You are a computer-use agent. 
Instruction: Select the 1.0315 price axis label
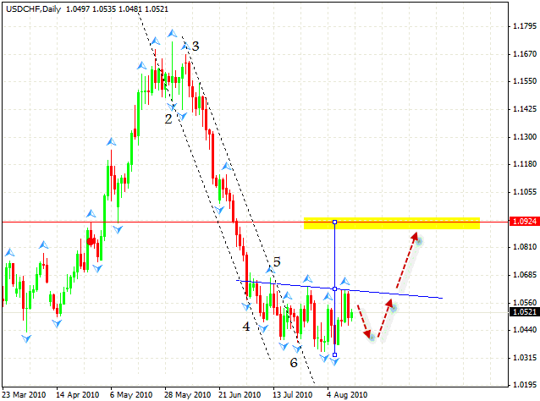tap(525, 358)
